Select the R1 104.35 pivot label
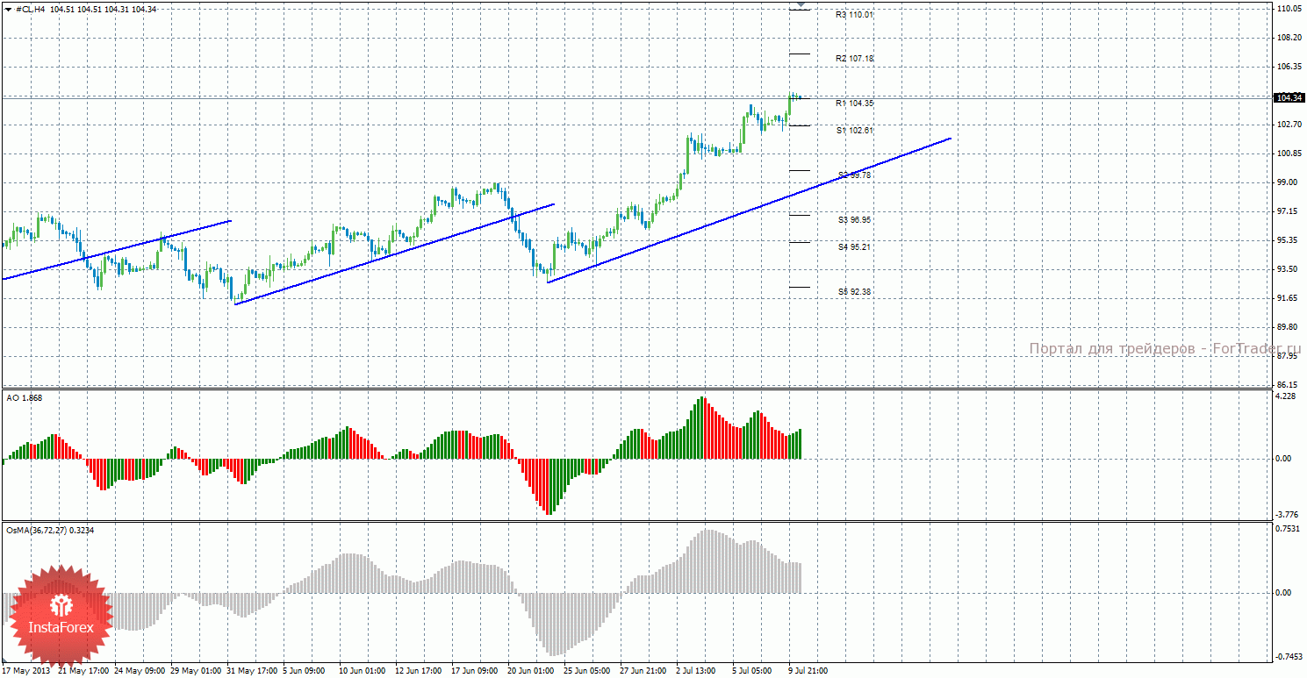The image size is (1307, 678). (854, 103)
